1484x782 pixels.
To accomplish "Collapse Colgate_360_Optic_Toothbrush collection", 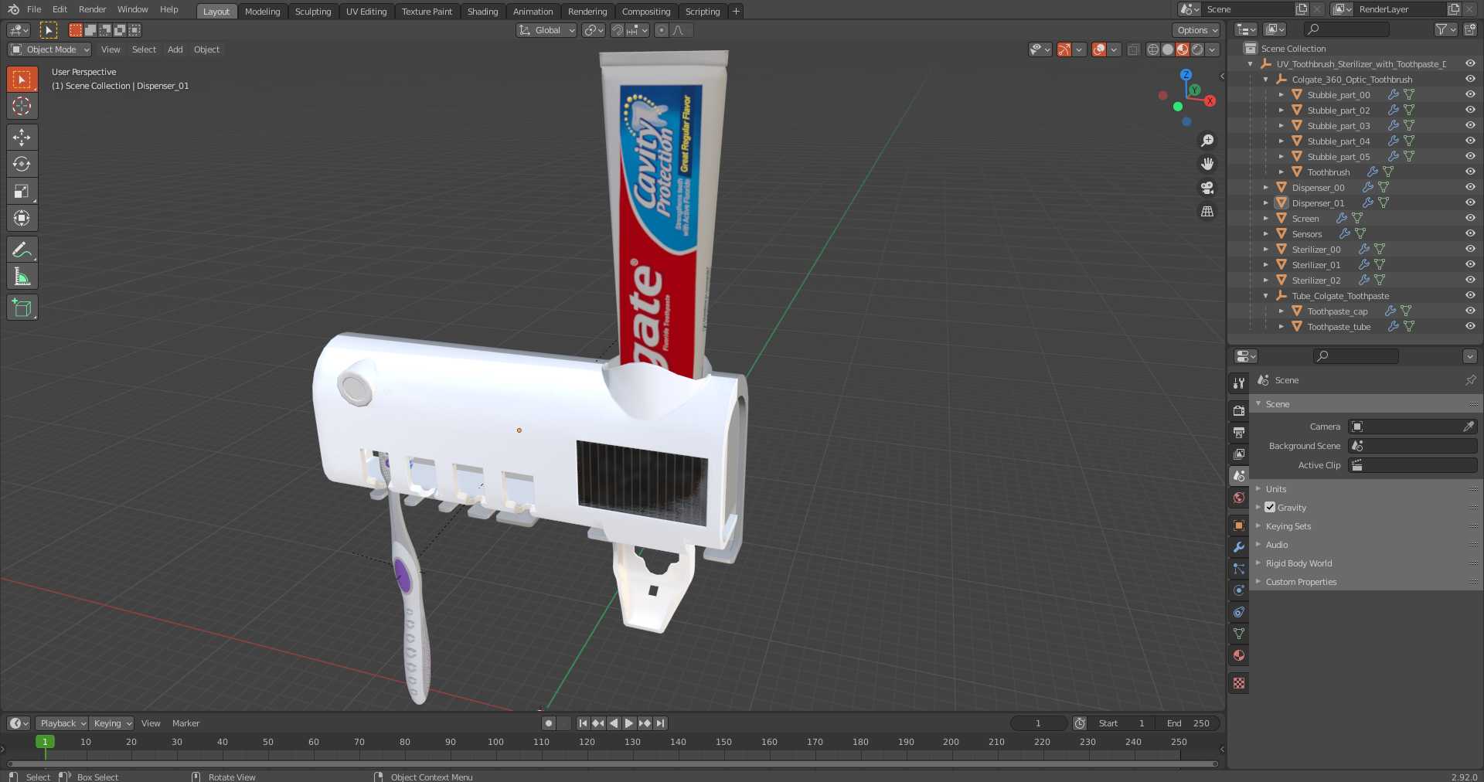I will (x=1265, y=80).
